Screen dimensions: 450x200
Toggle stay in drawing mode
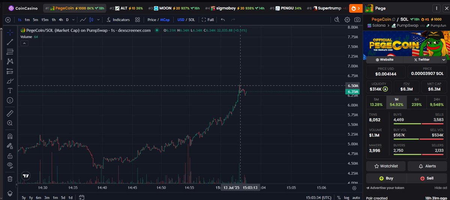[x=10, y=146]
